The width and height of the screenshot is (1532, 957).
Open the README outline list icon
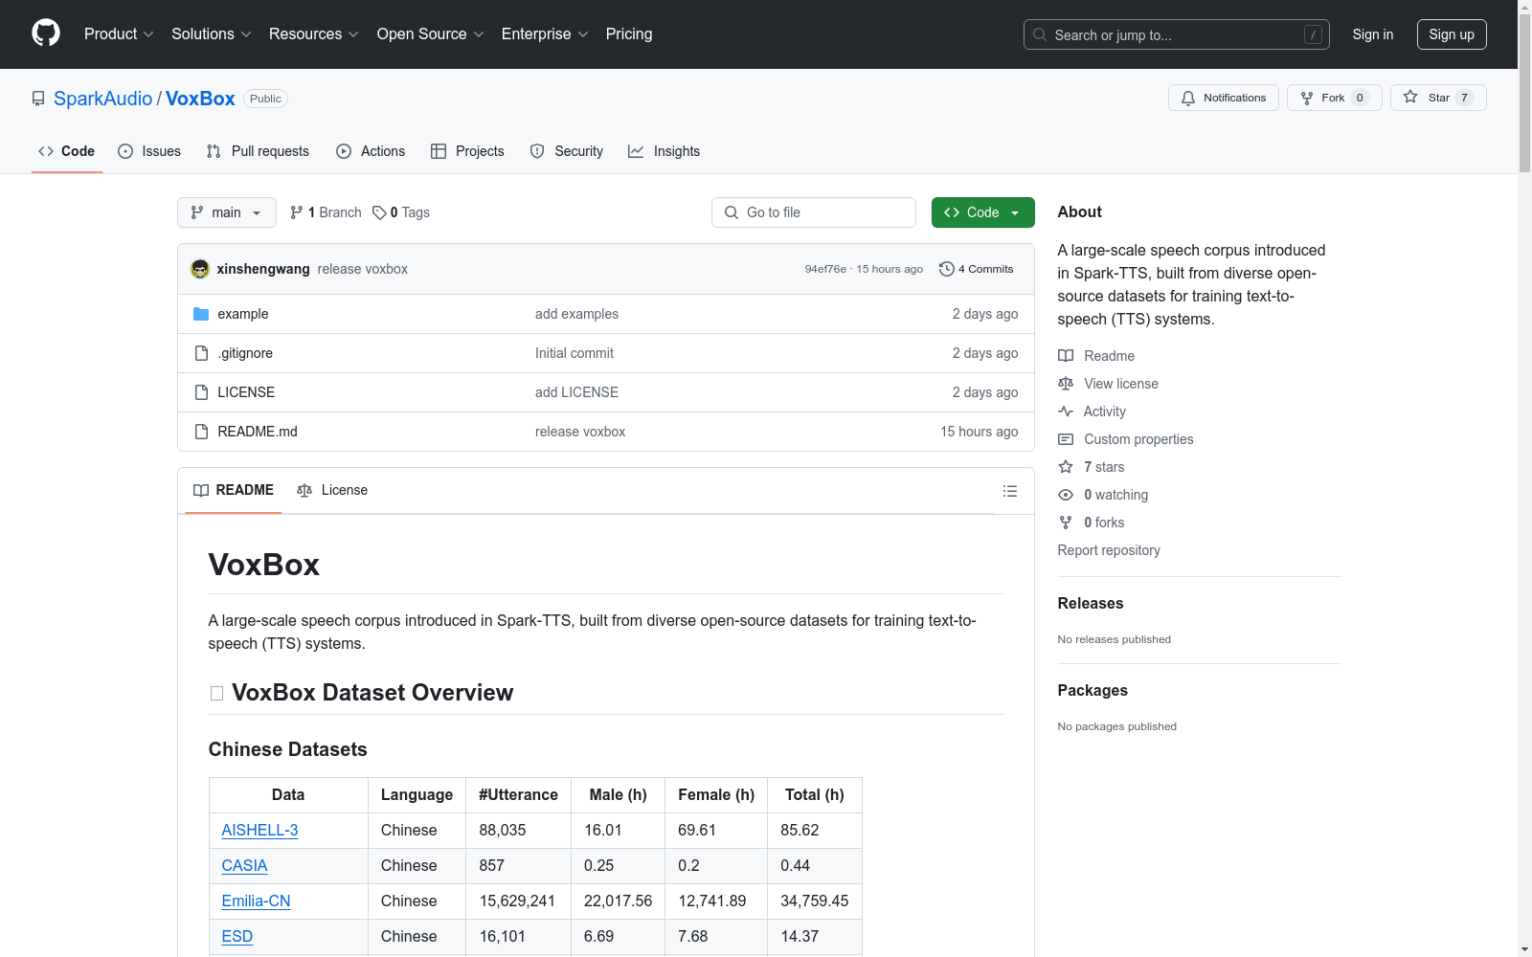point(1009,491)
